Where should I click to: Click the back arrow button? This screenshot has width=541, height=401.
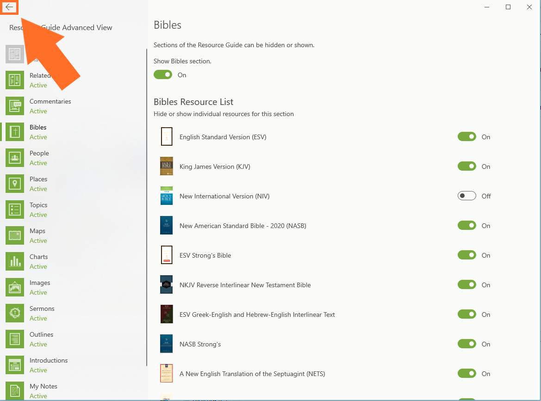click(x=9, y=7)
